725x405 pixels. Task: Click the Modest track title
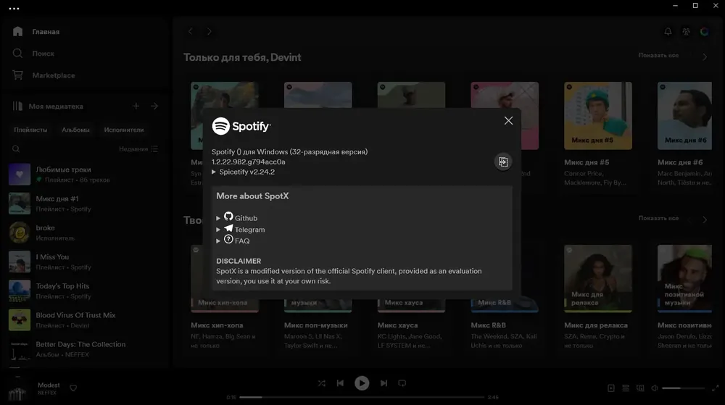tap(49, 385)
